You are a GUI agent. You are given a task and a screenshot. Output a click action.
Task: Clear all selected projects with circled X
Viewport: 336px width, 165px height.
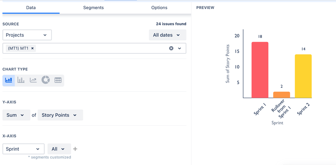tap(171, 48)
